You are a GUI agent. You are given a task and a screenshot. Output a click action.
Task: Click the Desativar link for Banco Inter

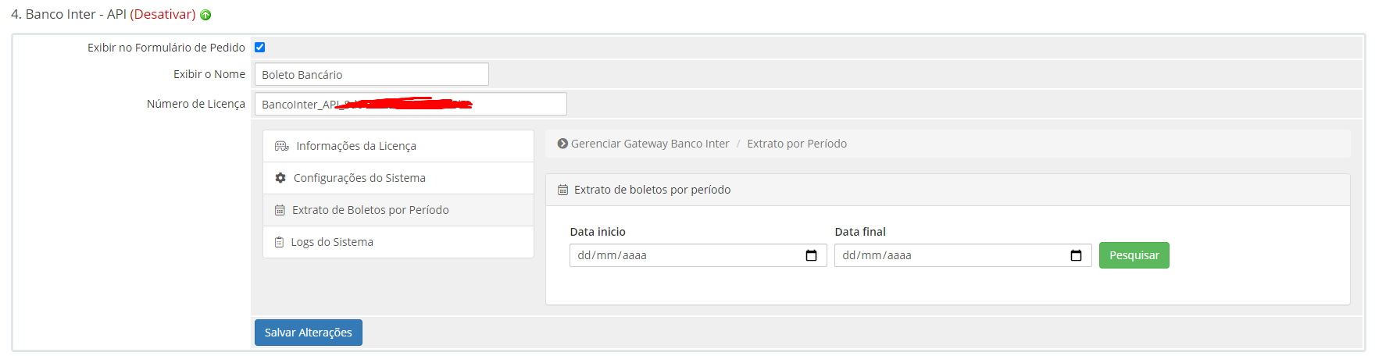coord(162,14)
